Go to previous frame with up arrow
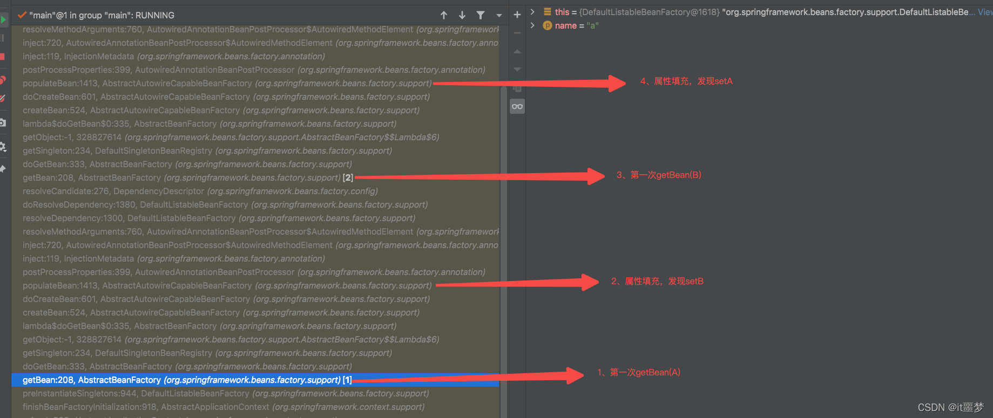993x418 pixels. click(x=444, y=15)
